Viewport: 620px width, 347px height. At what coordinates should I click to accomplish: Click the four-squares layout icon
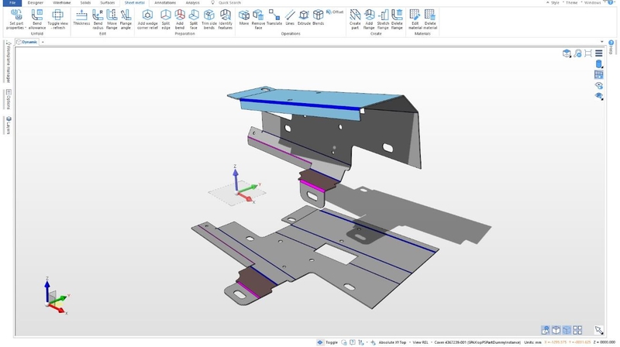[x=577, y=330]
